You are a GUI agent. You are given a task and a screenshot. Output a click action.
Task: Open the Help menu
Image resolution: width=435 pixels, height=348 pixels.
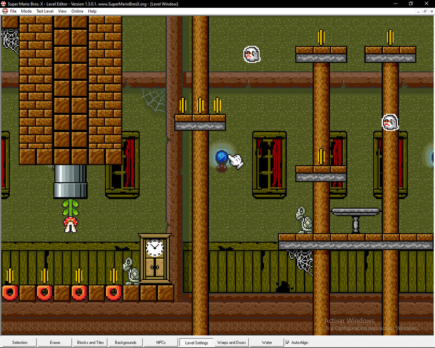(92, 11)
